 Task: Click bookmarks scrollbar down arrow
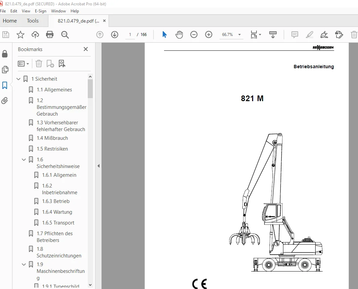90,285
